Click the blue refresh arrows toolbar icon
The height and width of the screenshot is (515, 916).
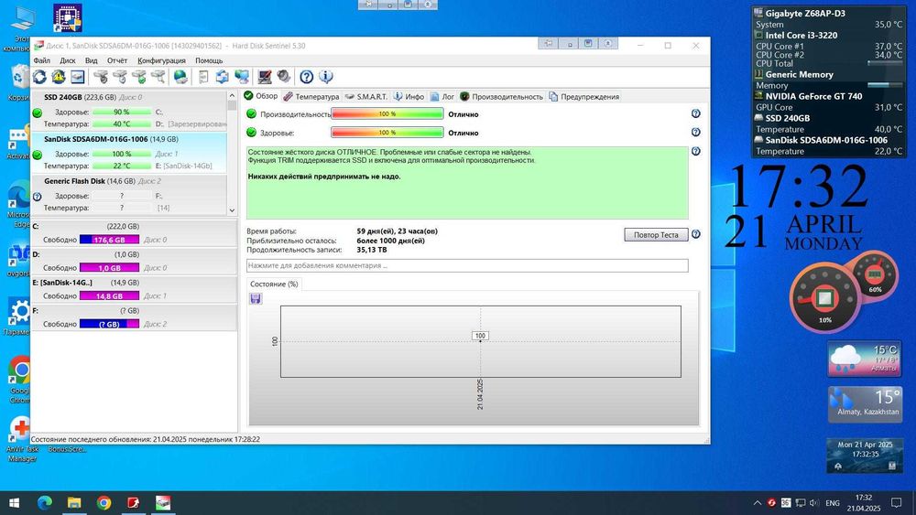coord(222,77)
